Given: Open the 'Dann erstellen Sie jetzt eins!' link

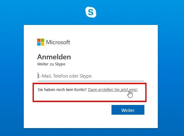Looking at the screenshot, I should pos(113,89).
